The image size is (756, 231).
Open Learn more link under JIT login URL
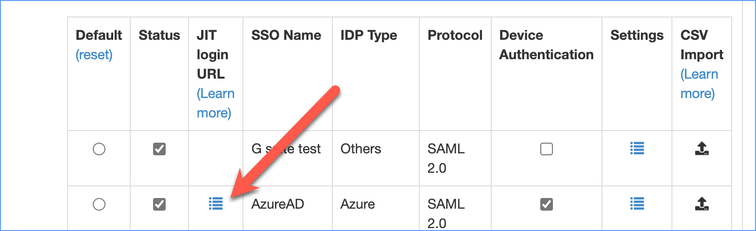pos(216,103)
